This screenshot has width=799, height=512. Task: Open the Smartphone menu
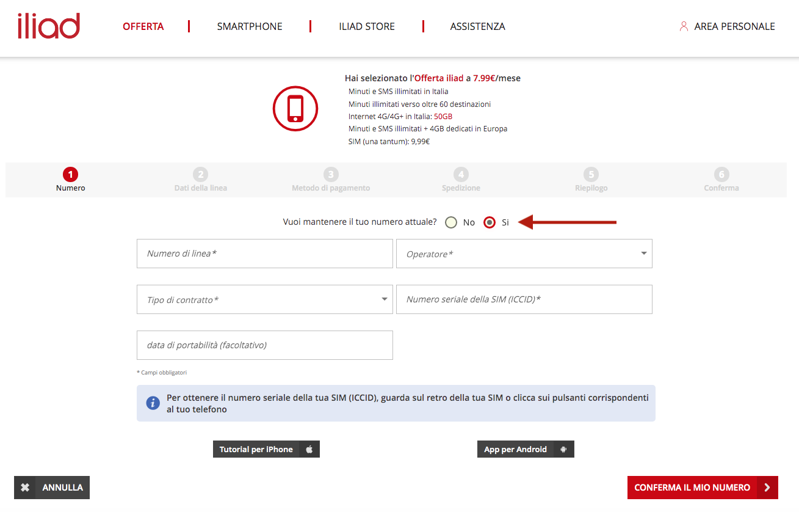click(250, 26)
